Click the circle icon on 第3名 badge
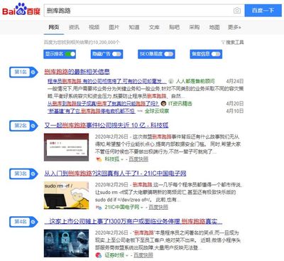Screen dimensions: 284x261 tap(33, 174)
